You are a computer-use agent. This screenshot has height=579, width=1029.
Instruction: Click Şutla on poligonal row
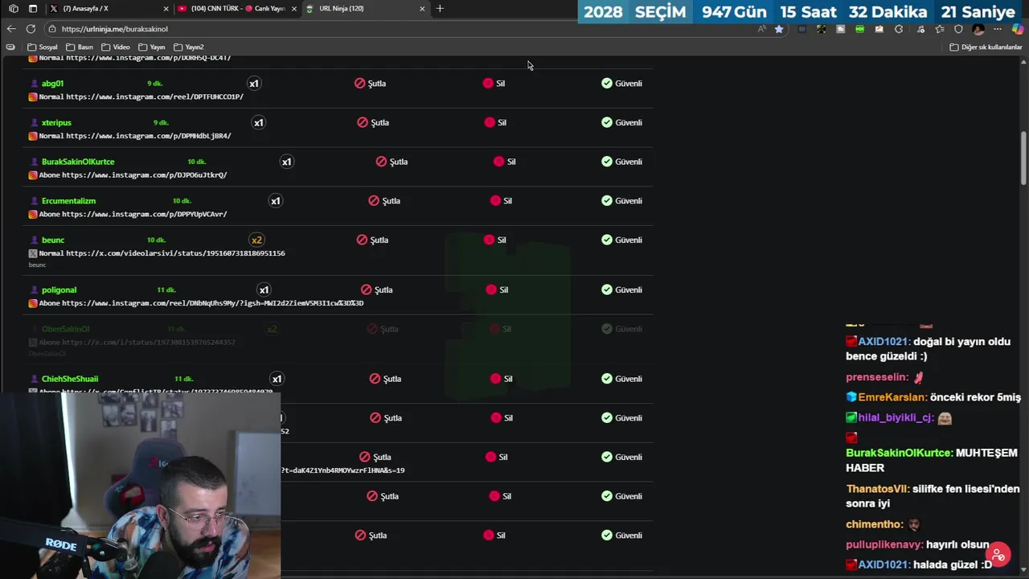tap(376, 289)
